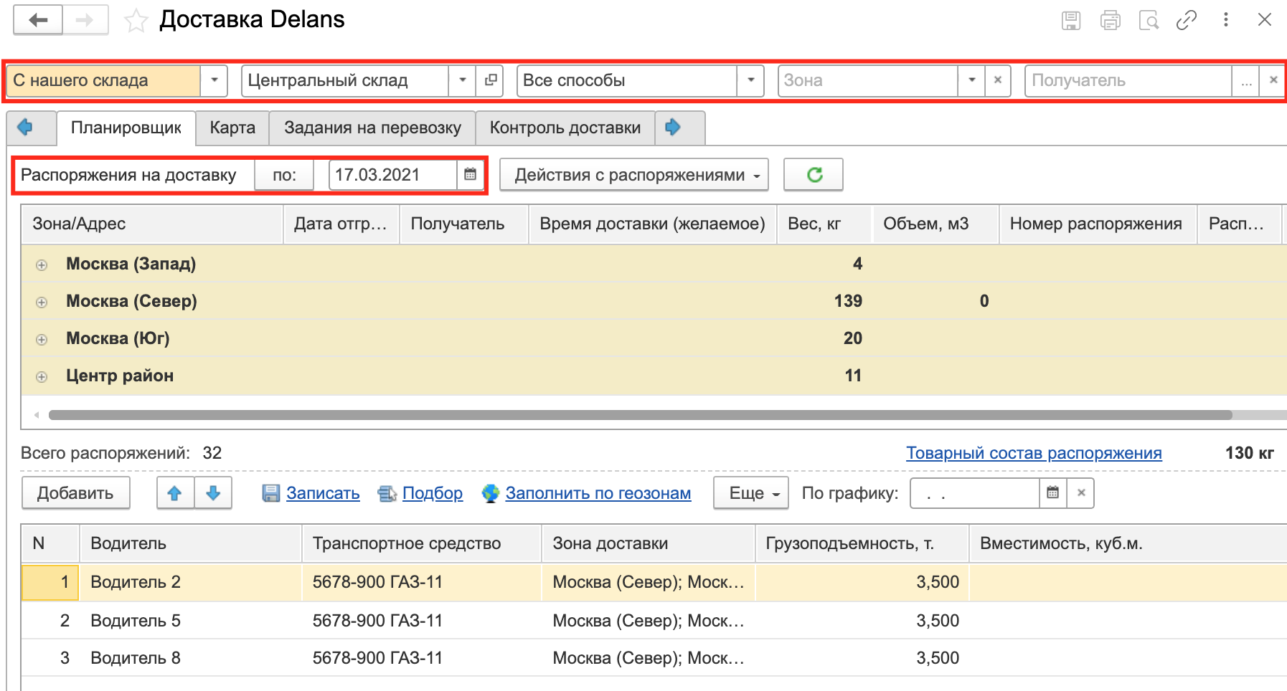Move driver row up with blue arrow
The image size is (1287, 691).
[x=175, y=492]
